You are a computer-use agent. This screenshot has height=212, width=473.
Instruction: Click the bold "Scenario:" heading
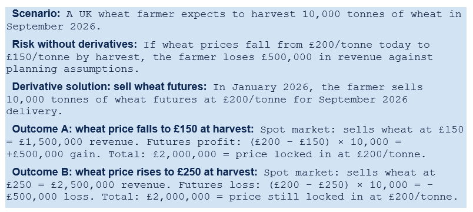pos(36,14)
